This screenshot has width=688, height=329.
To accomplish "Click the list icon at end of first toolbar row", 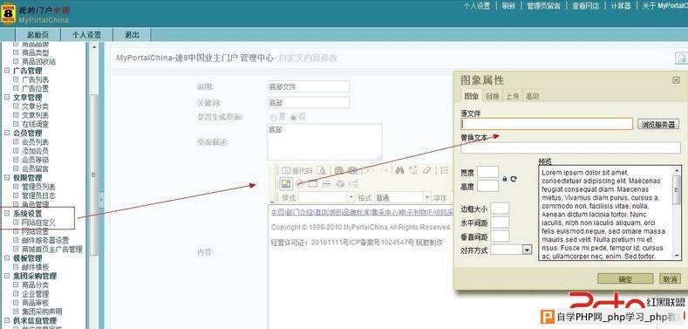I will (x=445, y=170).
